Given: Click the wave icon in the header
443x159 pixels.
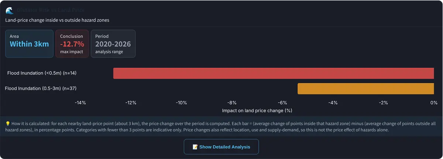Looking at the screenshot, I should click(9, 10).
